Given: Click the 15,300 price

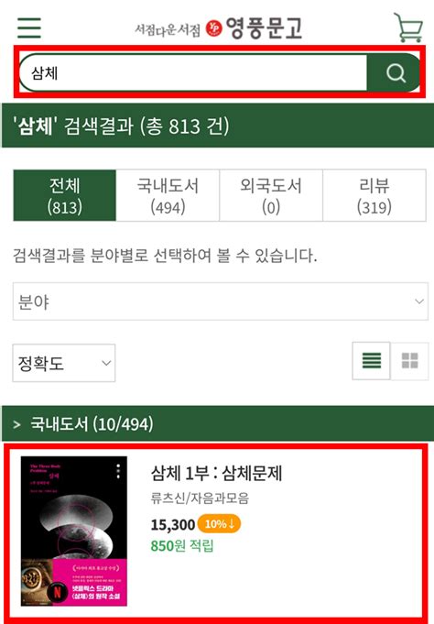Looking at the screenshot, I should [173, 524].
